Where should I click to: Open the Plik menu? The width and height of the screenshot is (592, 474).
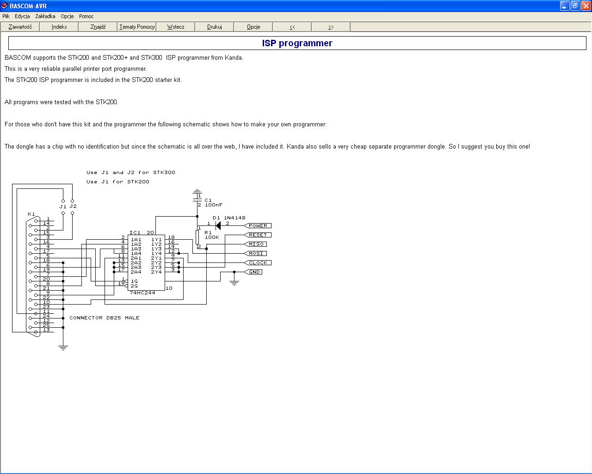(6, 16)
